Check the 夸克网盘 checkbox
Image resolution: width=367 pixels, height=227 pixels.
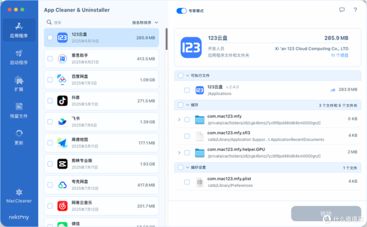tap(50, 185)
